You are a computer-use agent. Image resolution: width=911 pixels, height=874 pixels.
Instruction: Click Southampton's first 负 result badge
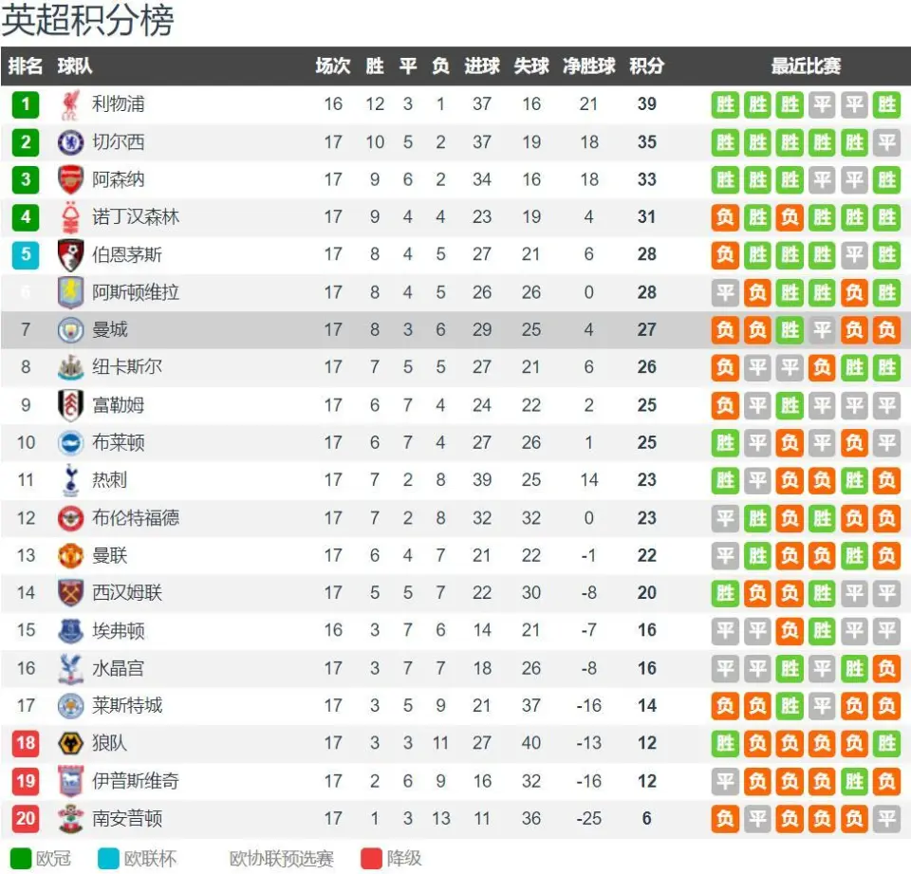pyautogui.click(x=725, y=818)
